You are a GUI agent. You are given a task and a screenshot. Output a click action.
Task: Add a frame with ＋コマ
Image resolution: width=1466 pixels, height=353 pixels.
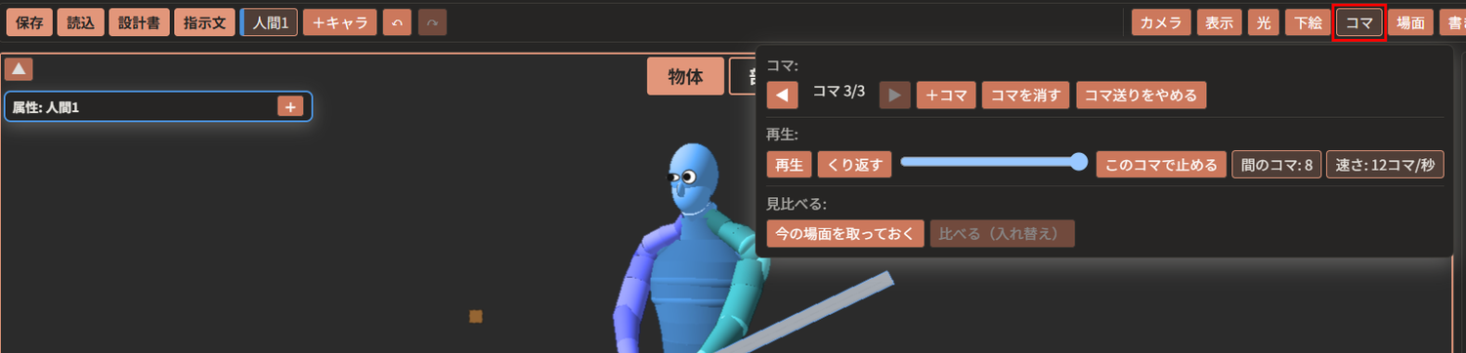[x=946, y=95]
